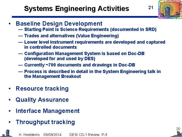Select the 'Throughput tracking' bullet
182x137 pixels.
coord(45,122)
